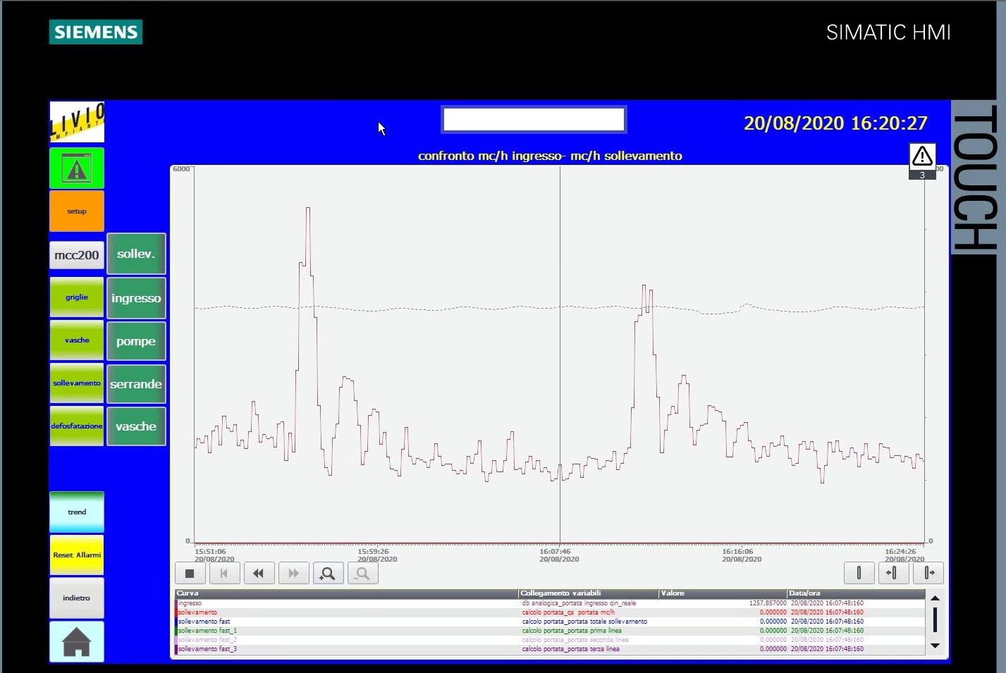
Task: Open the setup page
Action: click(x=76, y=211)
